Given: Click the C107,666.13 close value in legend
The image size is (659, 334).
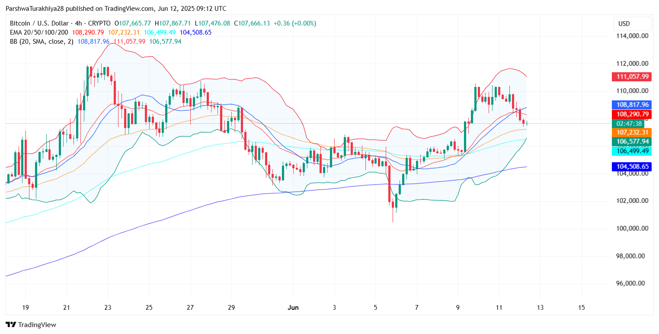Looking at the screenshot, I should click(255, 23).
